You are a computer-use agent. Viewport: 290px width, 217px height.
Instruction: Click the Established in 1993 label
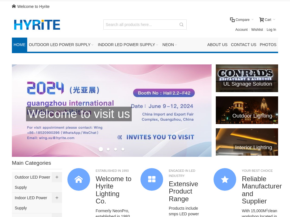(x=112, y=171)
